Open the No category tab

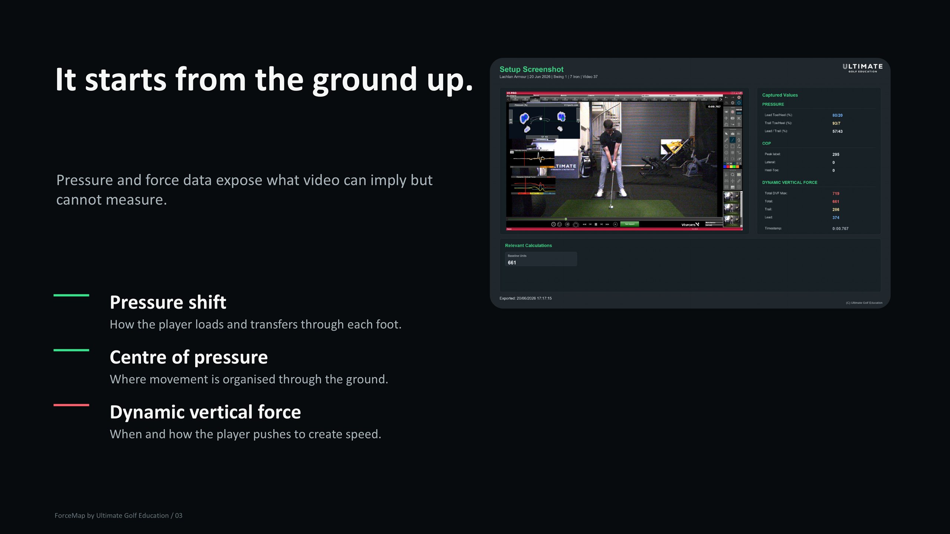point(520,96)
